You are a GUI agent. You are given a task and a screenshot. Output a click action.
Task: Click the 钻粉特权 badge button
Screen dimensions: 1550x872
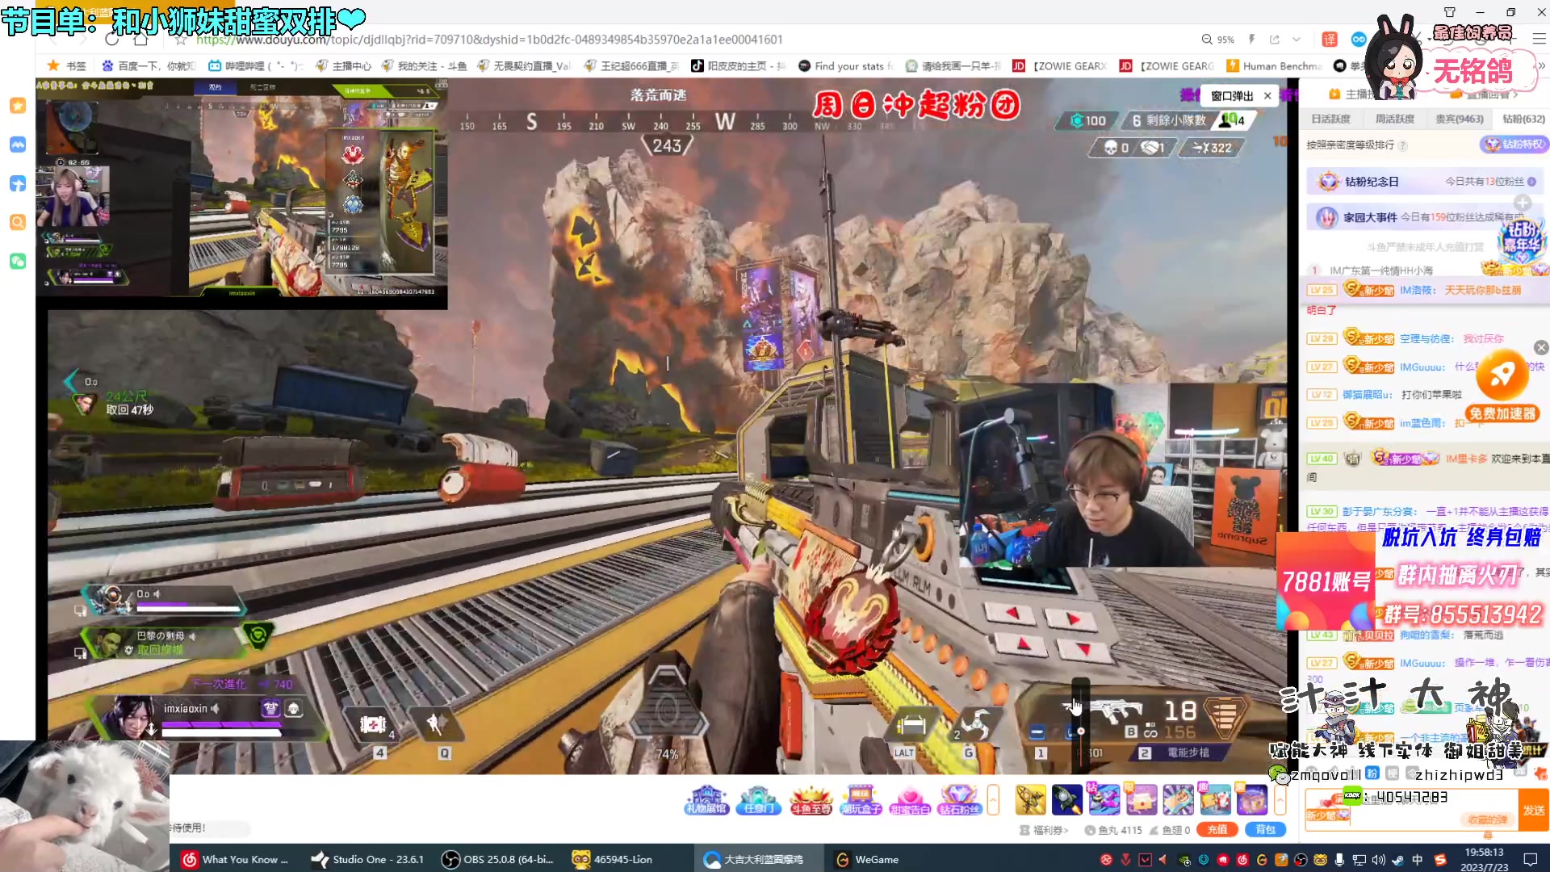tap(1514, 145)
